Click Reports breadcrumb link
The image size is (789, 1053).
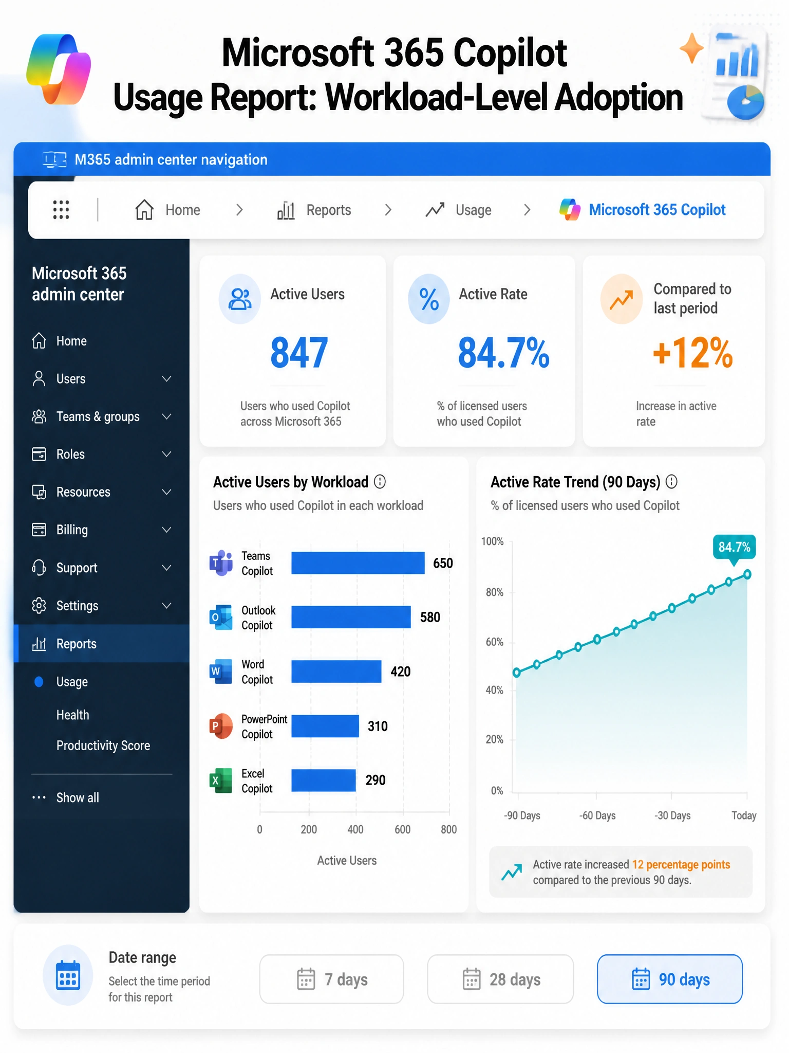point(329,210)
